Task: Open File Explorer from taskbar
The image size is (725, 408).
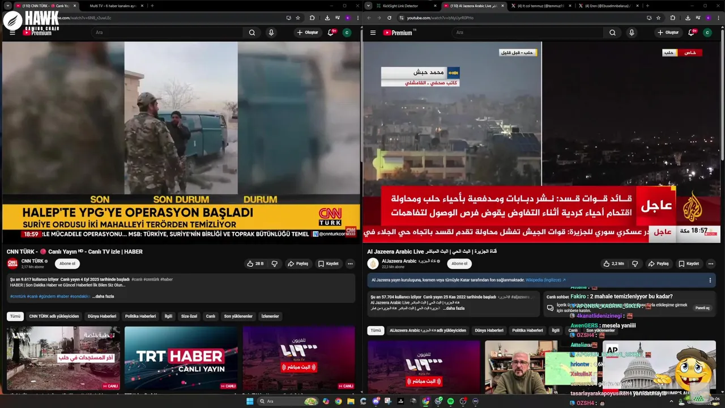Action: 351,401
